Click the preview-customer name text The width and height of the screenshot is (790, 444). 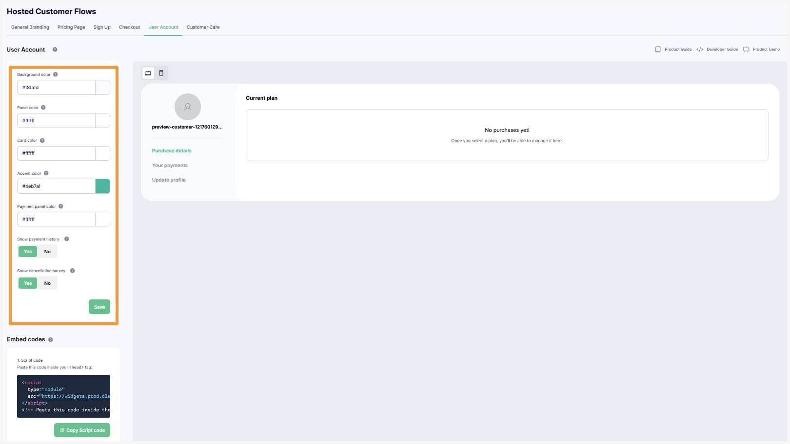(187, 127)
